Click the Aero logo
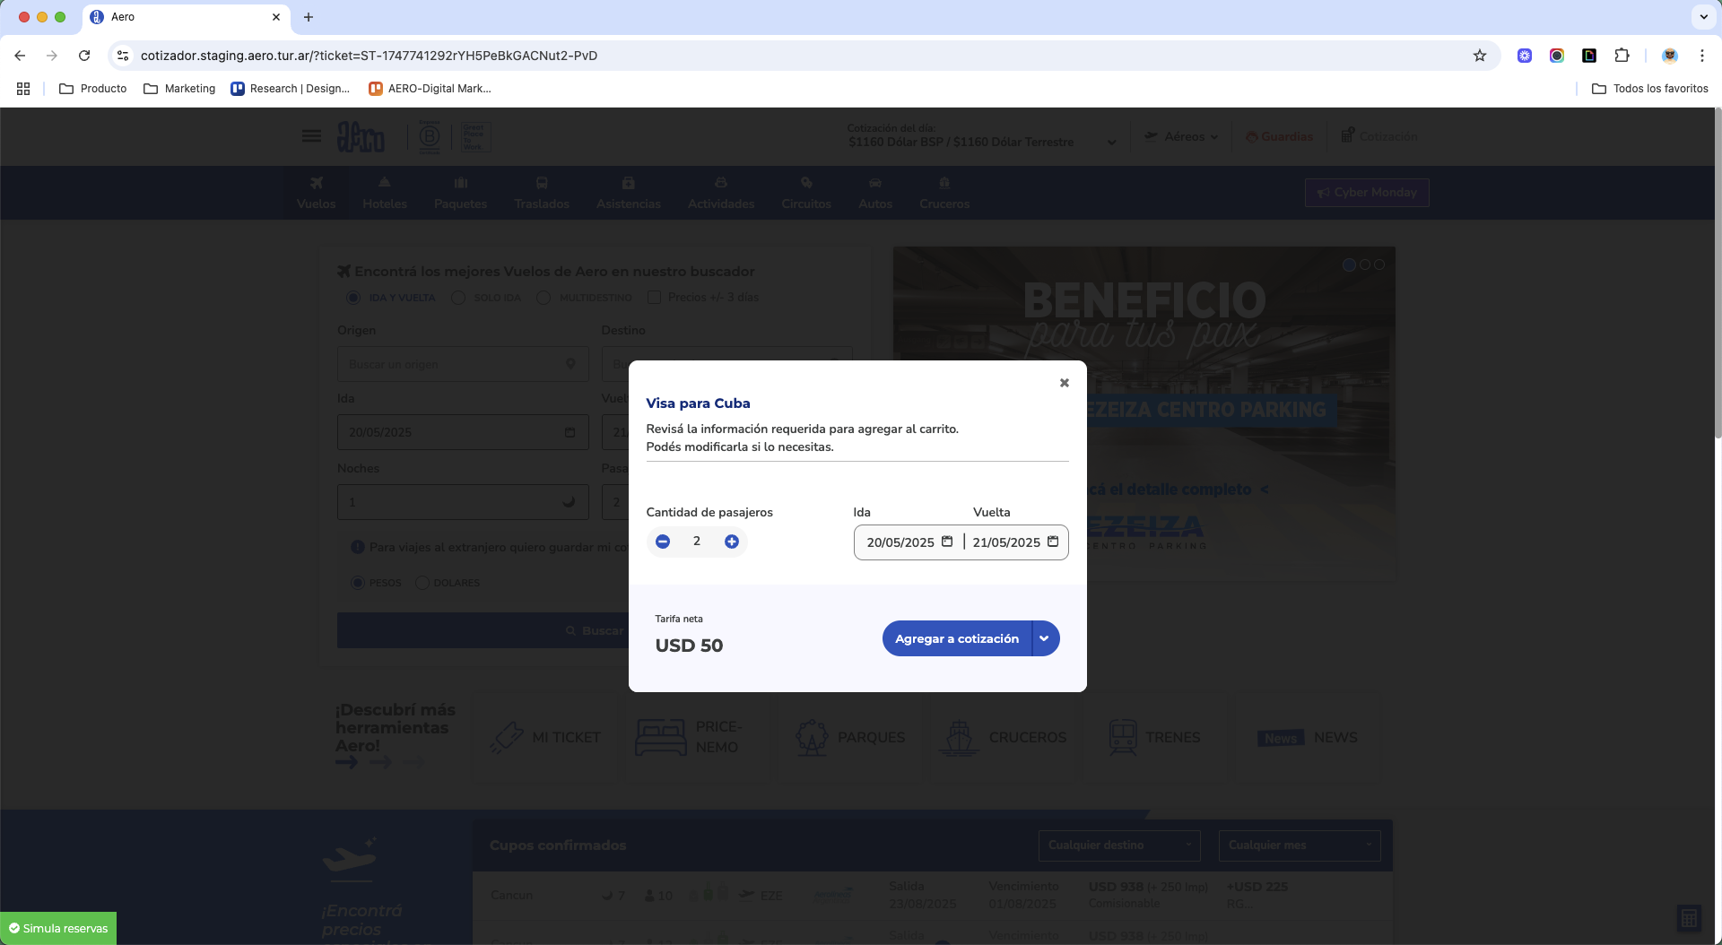Image resolution: width=1722 pixels, height=945 pixels. [361, 136]
